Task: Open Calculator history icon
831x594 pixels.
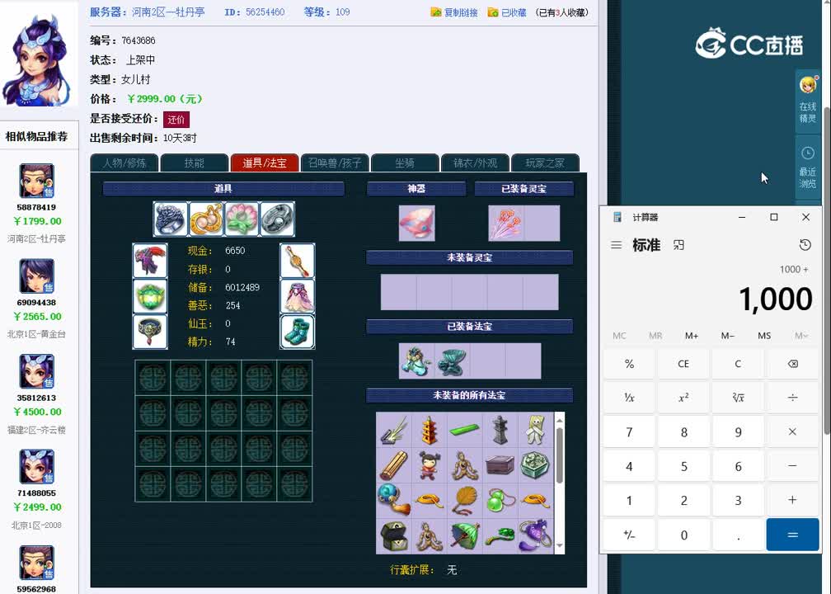Action: coord(805,244)
